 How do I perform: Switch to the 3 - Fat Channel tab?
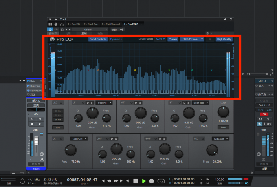pos(111,24)
